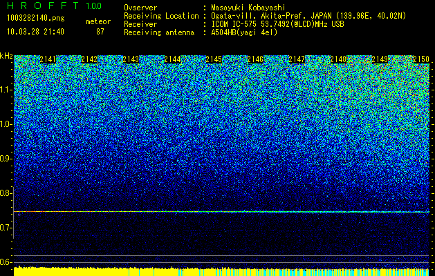
Task: Click the meteor count 87
Action: pyautogui.click(x=100, y=32)
